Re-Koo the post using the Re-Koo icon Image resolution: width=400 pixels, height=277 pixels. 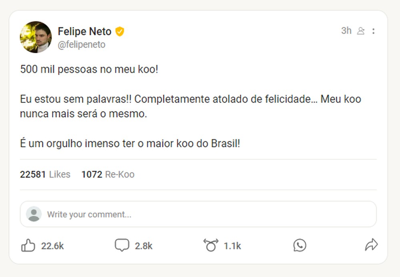[211, 245]
